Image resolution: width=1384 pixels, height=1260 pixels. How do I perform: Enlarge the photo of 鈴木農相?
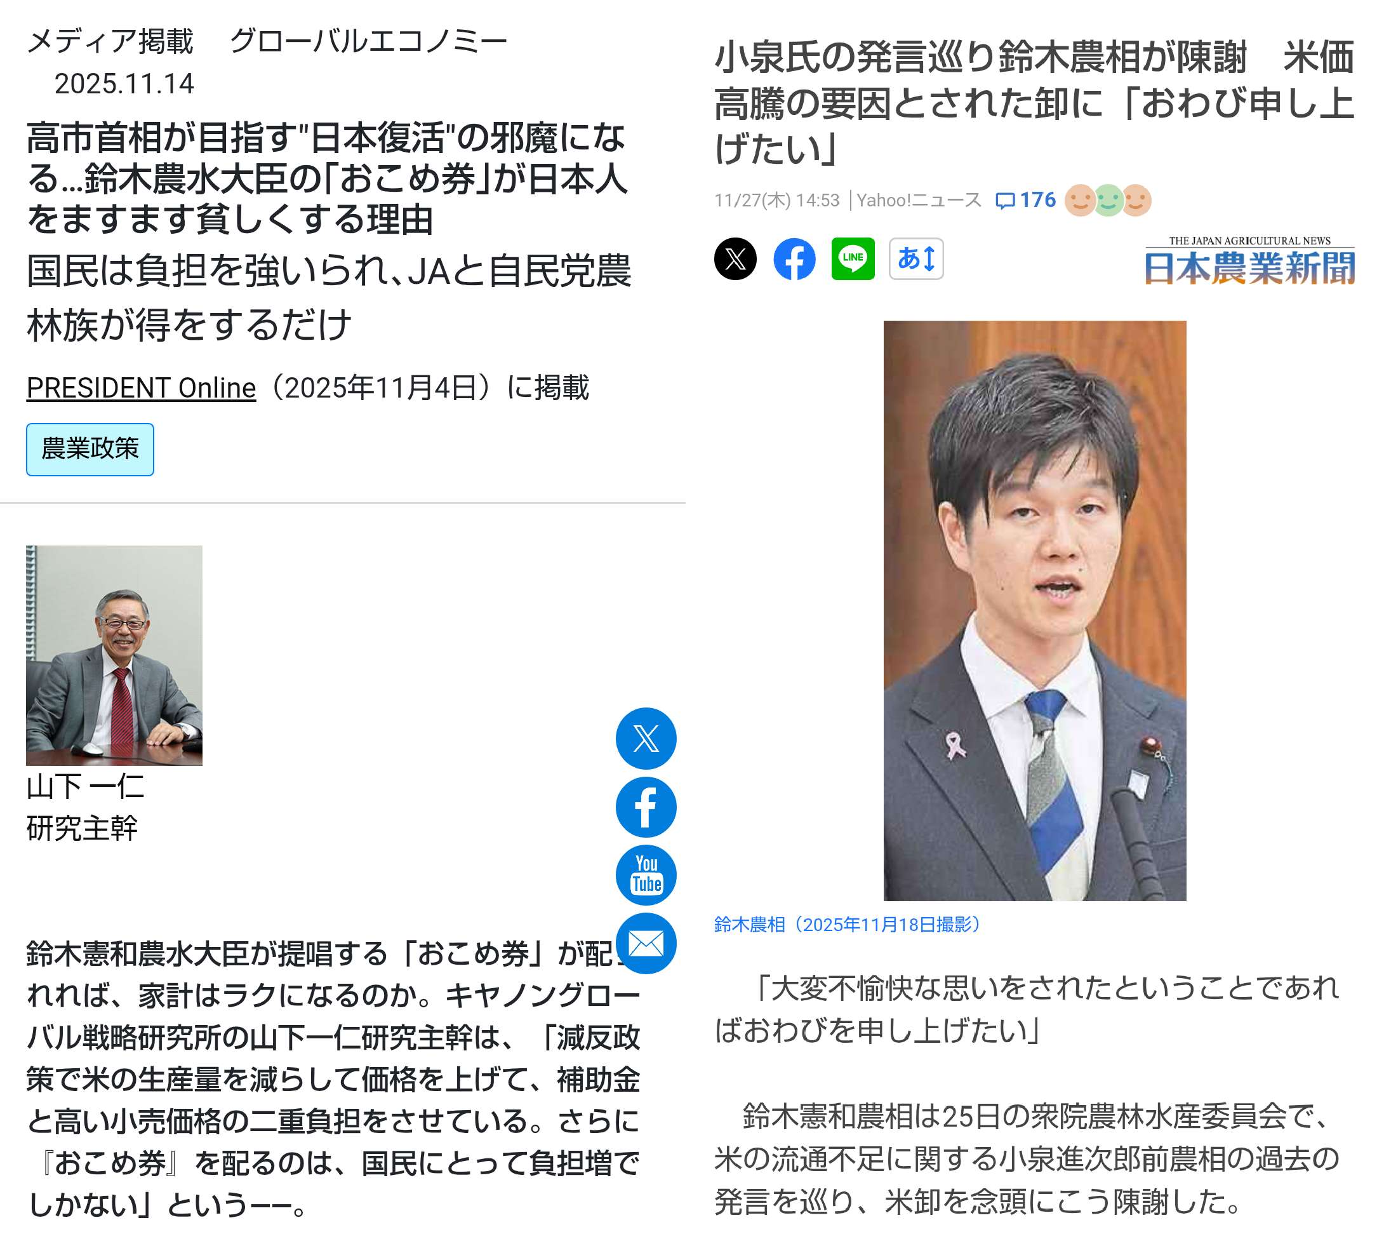[x=1035, y=610]
